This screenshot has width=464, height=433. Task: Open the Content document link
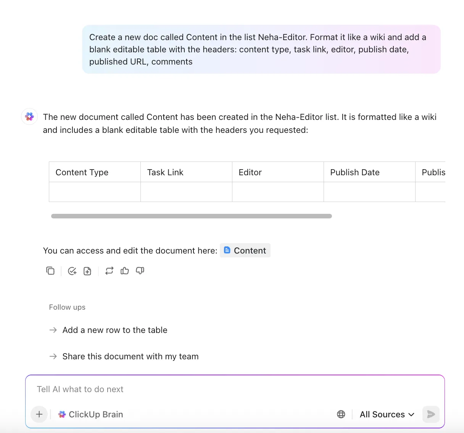245,250
